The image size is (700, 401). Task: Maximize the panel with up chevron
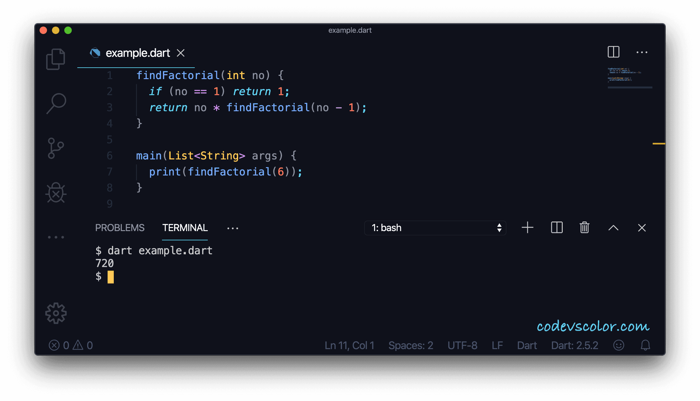tap(613, 228)
